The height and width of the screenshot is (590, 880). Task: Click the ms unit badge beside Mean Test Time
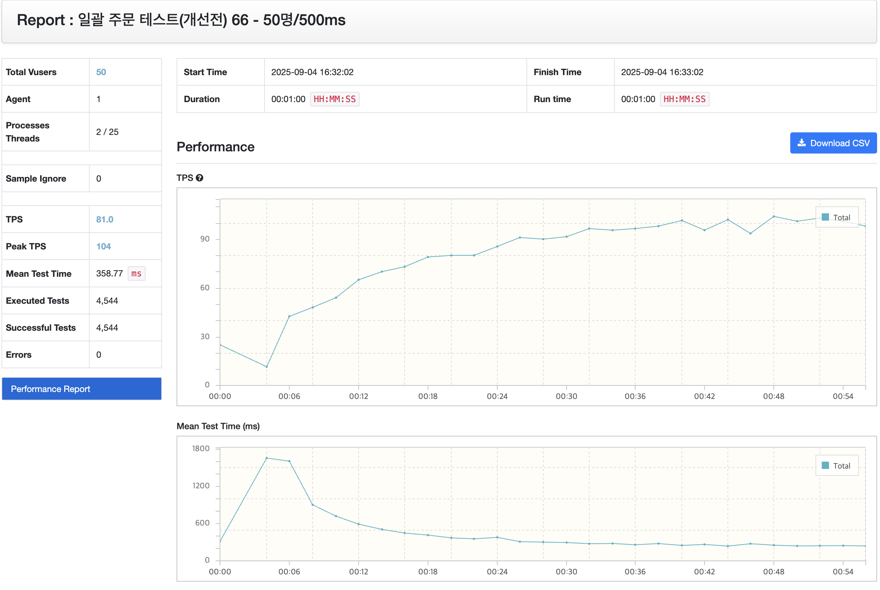click(136, 273)
